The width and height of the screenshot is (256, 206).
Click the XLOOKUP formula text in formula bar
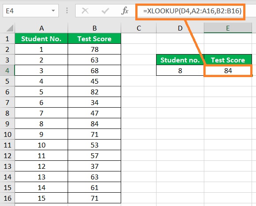click(x=192, y=11)
